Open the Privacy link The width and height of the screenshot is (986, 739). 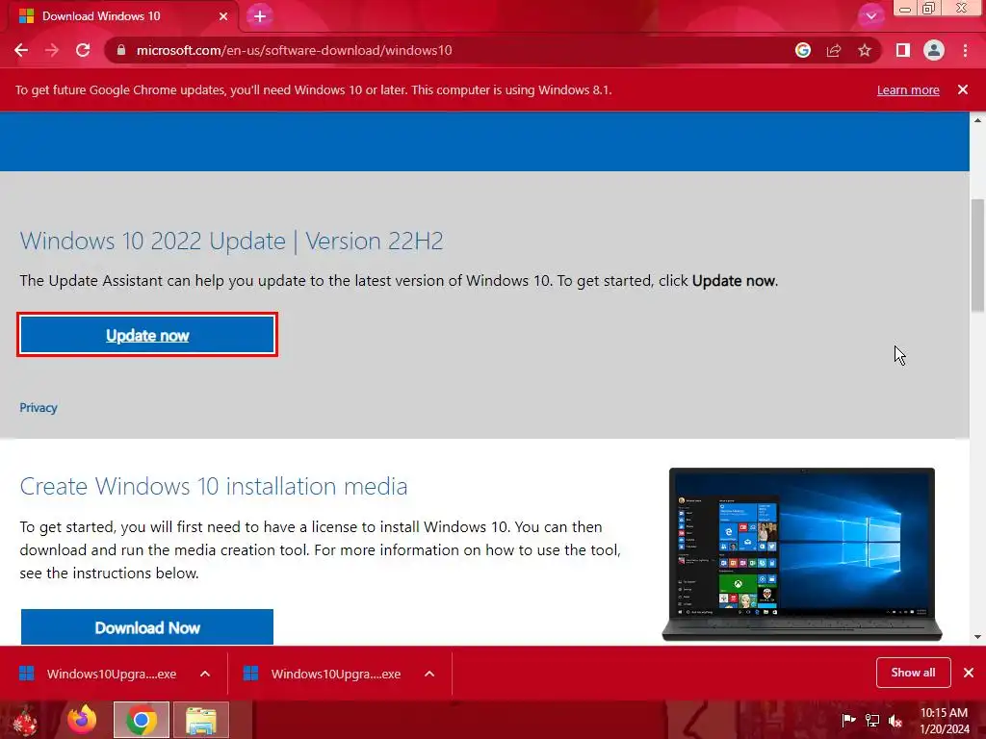(x=39, y=408)
